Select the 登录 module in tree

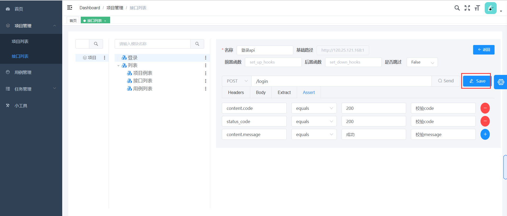pos(162,58)
